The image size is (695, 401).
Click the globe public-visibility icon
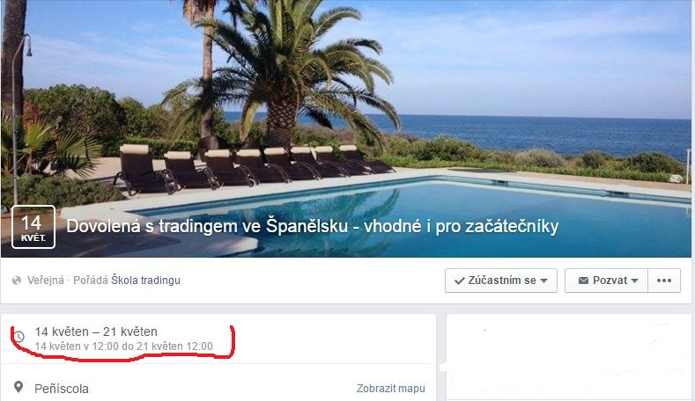pos(17,281)
